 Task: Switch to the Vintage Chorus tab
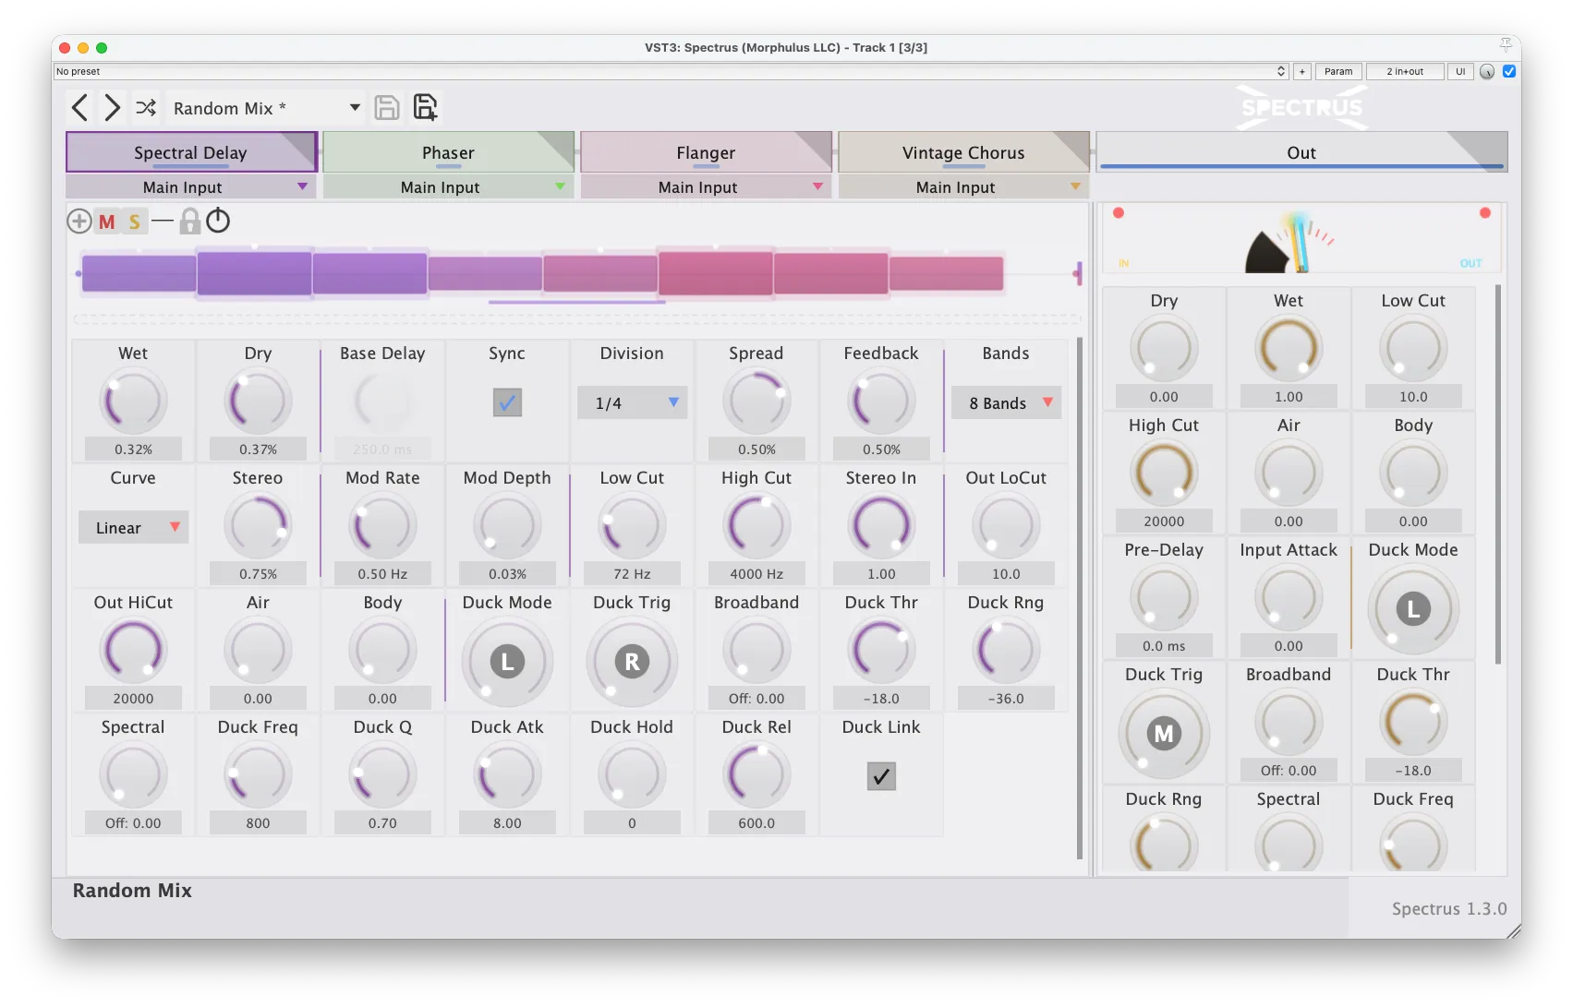[964, 152]
